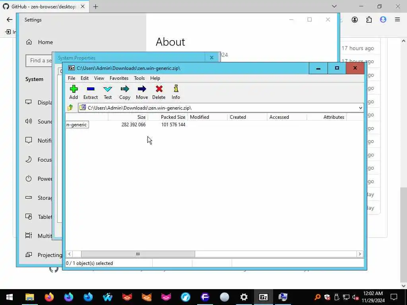Open the browser hamburger menu
This screenshot has height=305, width=407.
397,19
